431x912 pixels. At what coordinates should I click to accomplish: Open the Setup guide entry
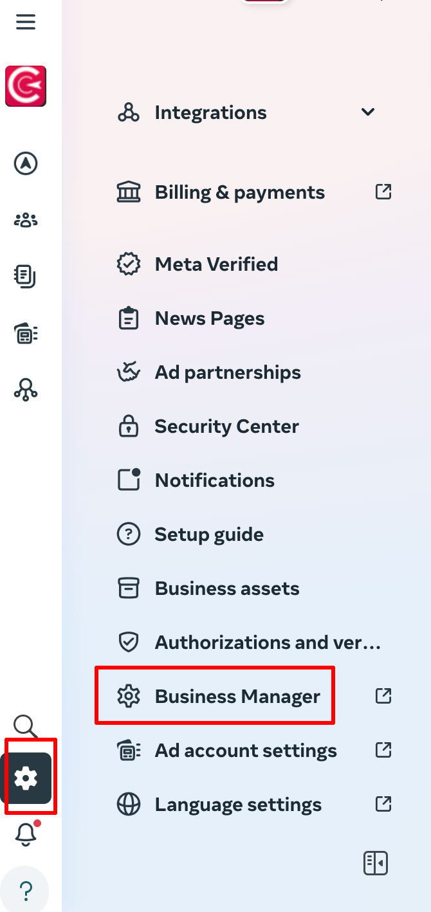point(208,534)
